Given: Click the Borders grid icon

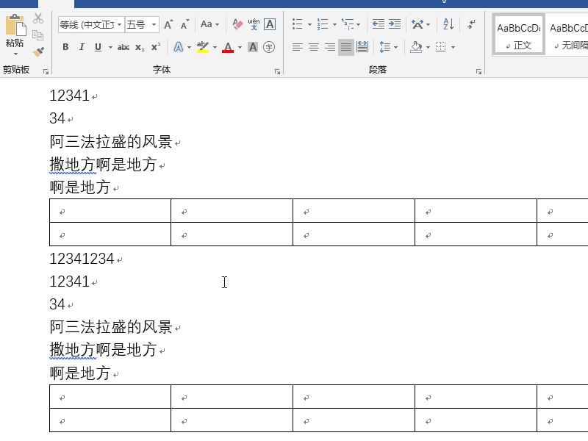Looking at the screenshot, I should click(440, 47).
